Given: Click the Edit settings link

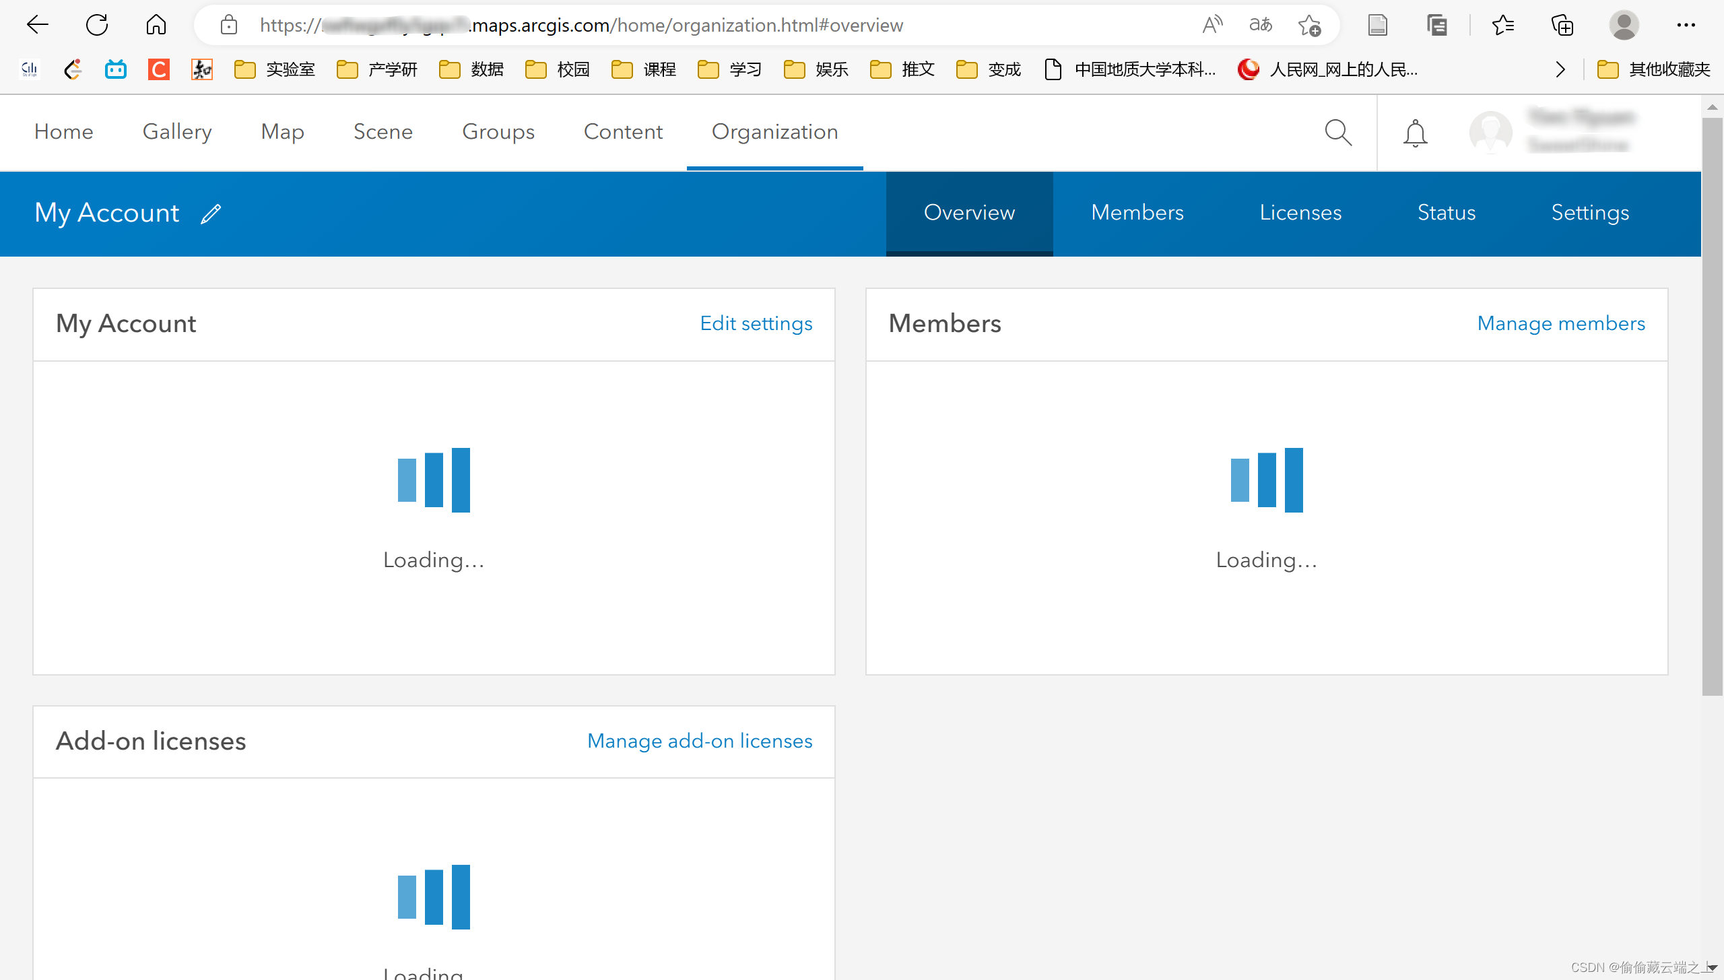Looking at the screenshot, I should [x=756, y=323].
